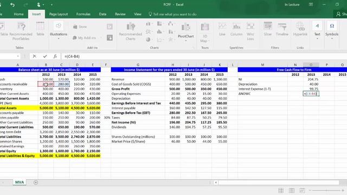Switch to Page Layout view in status bar
The height and width of the screenshot is (195, 347).
pyautogui.click(x=292, y=190)
